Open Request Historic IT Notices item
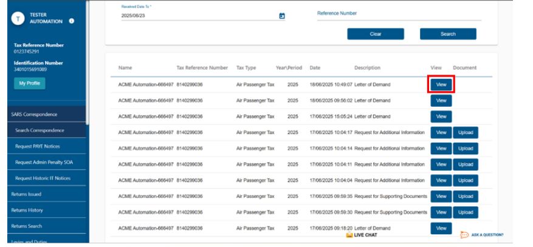Image resolution: width=533 pixels, height=247 pixels. click(x=43, y=178)
